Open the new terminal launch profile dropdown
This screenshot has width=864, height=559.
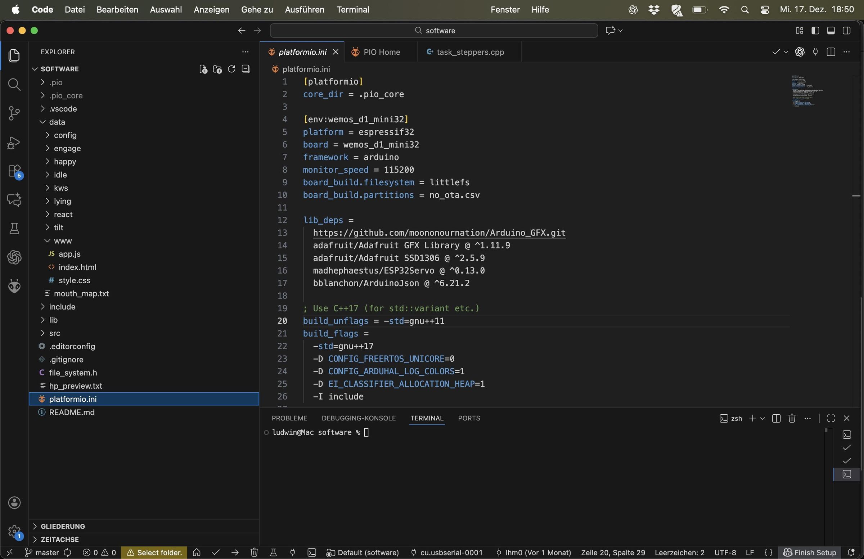point(763,418)
